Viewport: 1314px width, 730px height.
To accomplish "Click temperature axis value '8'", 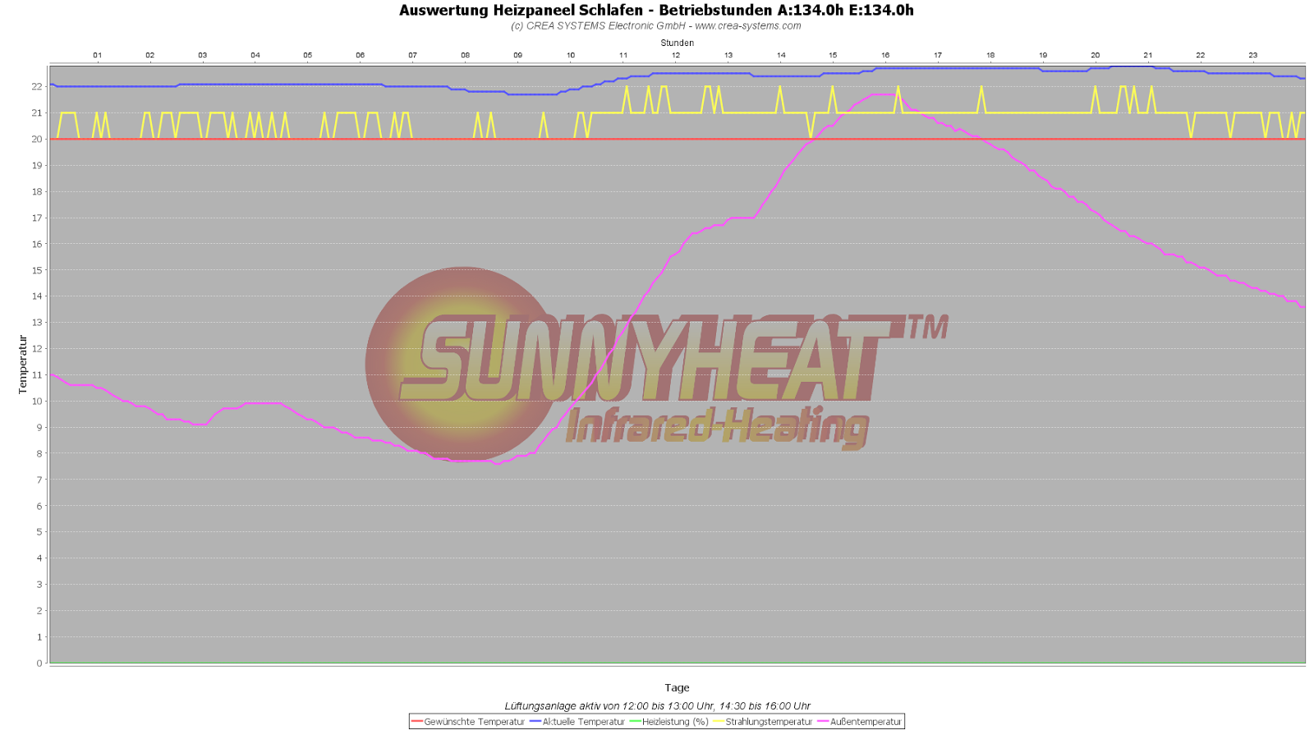I will [39, 453].
